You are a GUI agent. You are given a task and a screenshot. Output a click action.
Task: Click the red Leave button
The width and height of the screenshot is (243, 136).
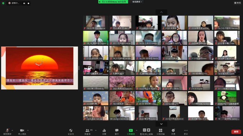point(236,132)
